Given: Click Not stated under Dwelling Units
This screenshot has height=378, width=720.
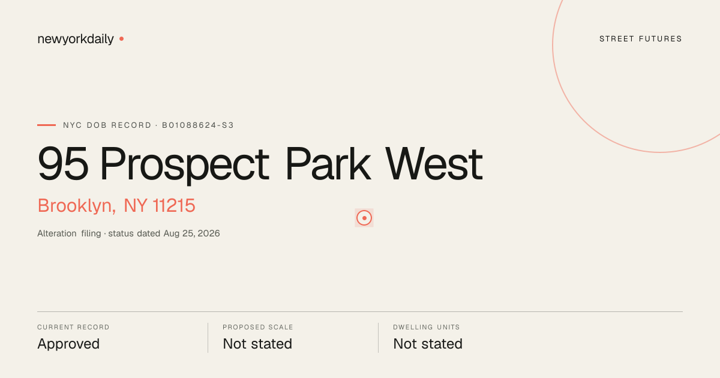Looking at the screenshot, I should pos(428,344).
